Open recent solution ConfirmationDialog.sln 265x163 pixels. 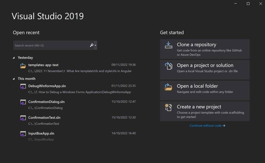(78, 105)
